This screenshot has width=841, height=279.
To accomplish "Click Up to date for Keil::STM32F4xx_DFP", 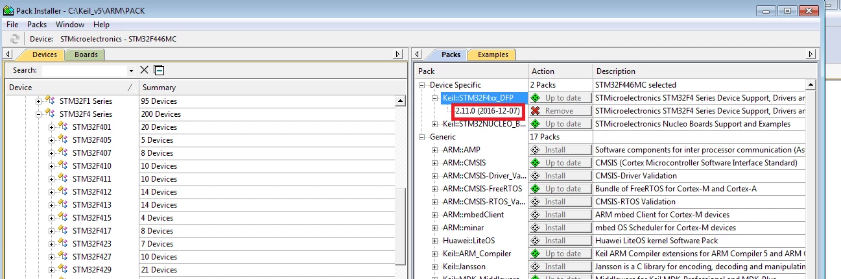I will (560, 98).
